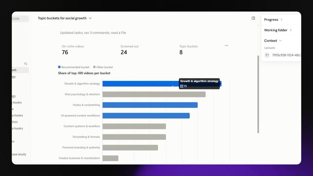Screen dimensions: 313x176
Task: Select the Content systems & workflow bar
Action: [x=134, y=126]
